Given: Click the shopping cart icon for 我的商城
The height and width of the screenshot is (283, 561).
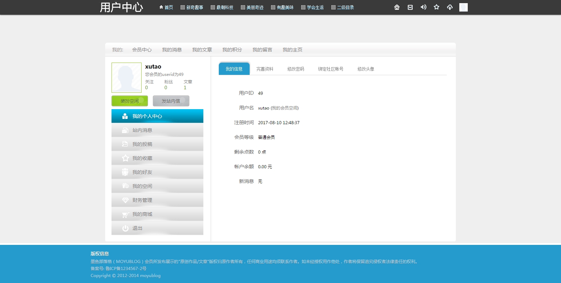Looking at the screenshot, I should [x=125, y=214].
